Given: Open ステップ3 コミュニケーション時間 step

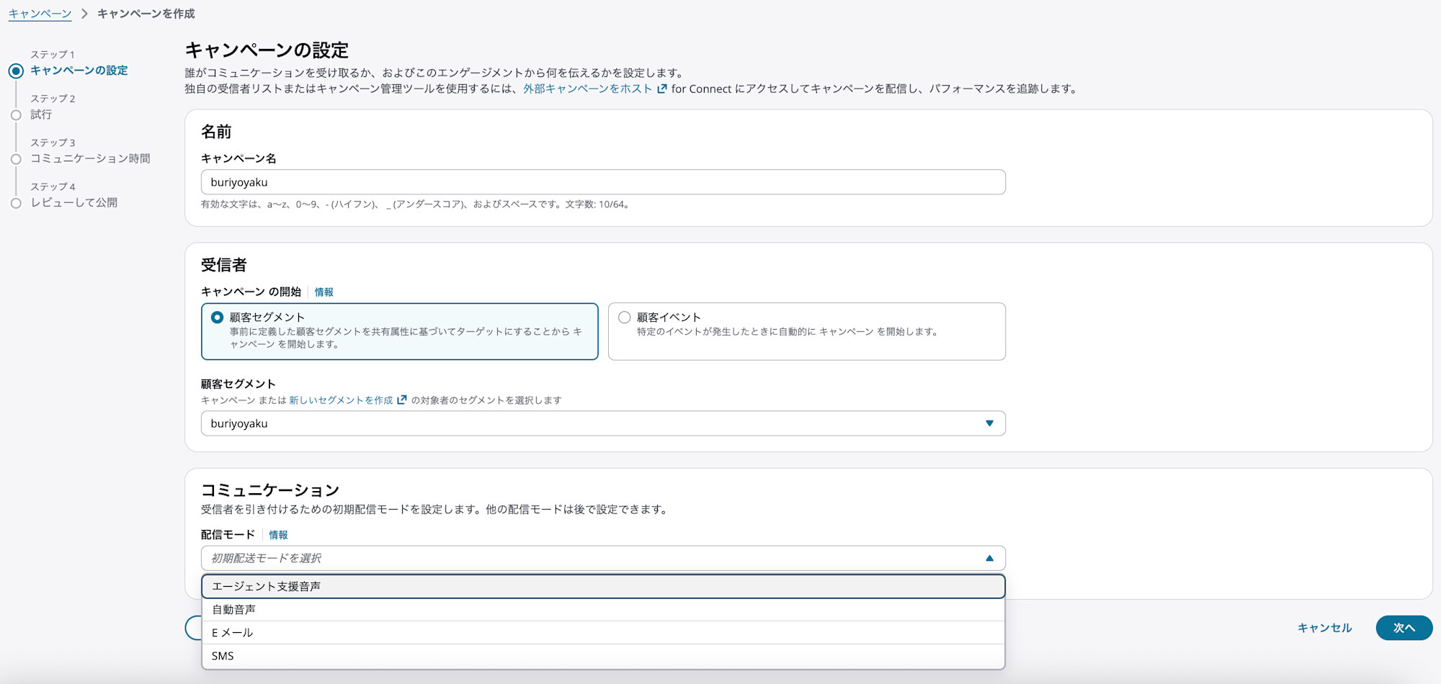Looking at the screenshot, I should point(91,158).
